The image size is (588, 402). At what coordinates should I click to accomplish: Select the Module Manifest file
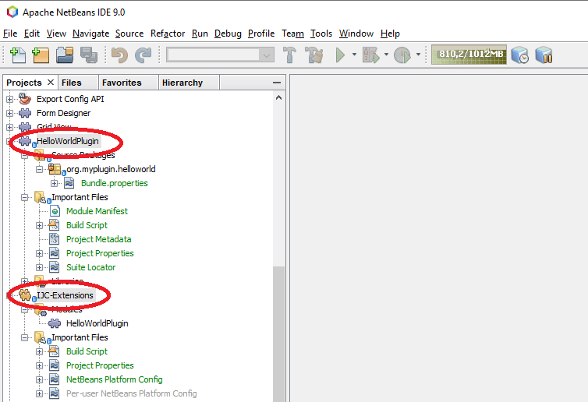point(97,211)
